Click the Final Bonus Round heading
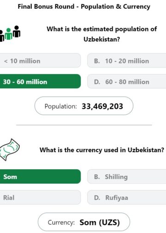The height and width of the screenshot is (233, 166). tap(84, 6)
